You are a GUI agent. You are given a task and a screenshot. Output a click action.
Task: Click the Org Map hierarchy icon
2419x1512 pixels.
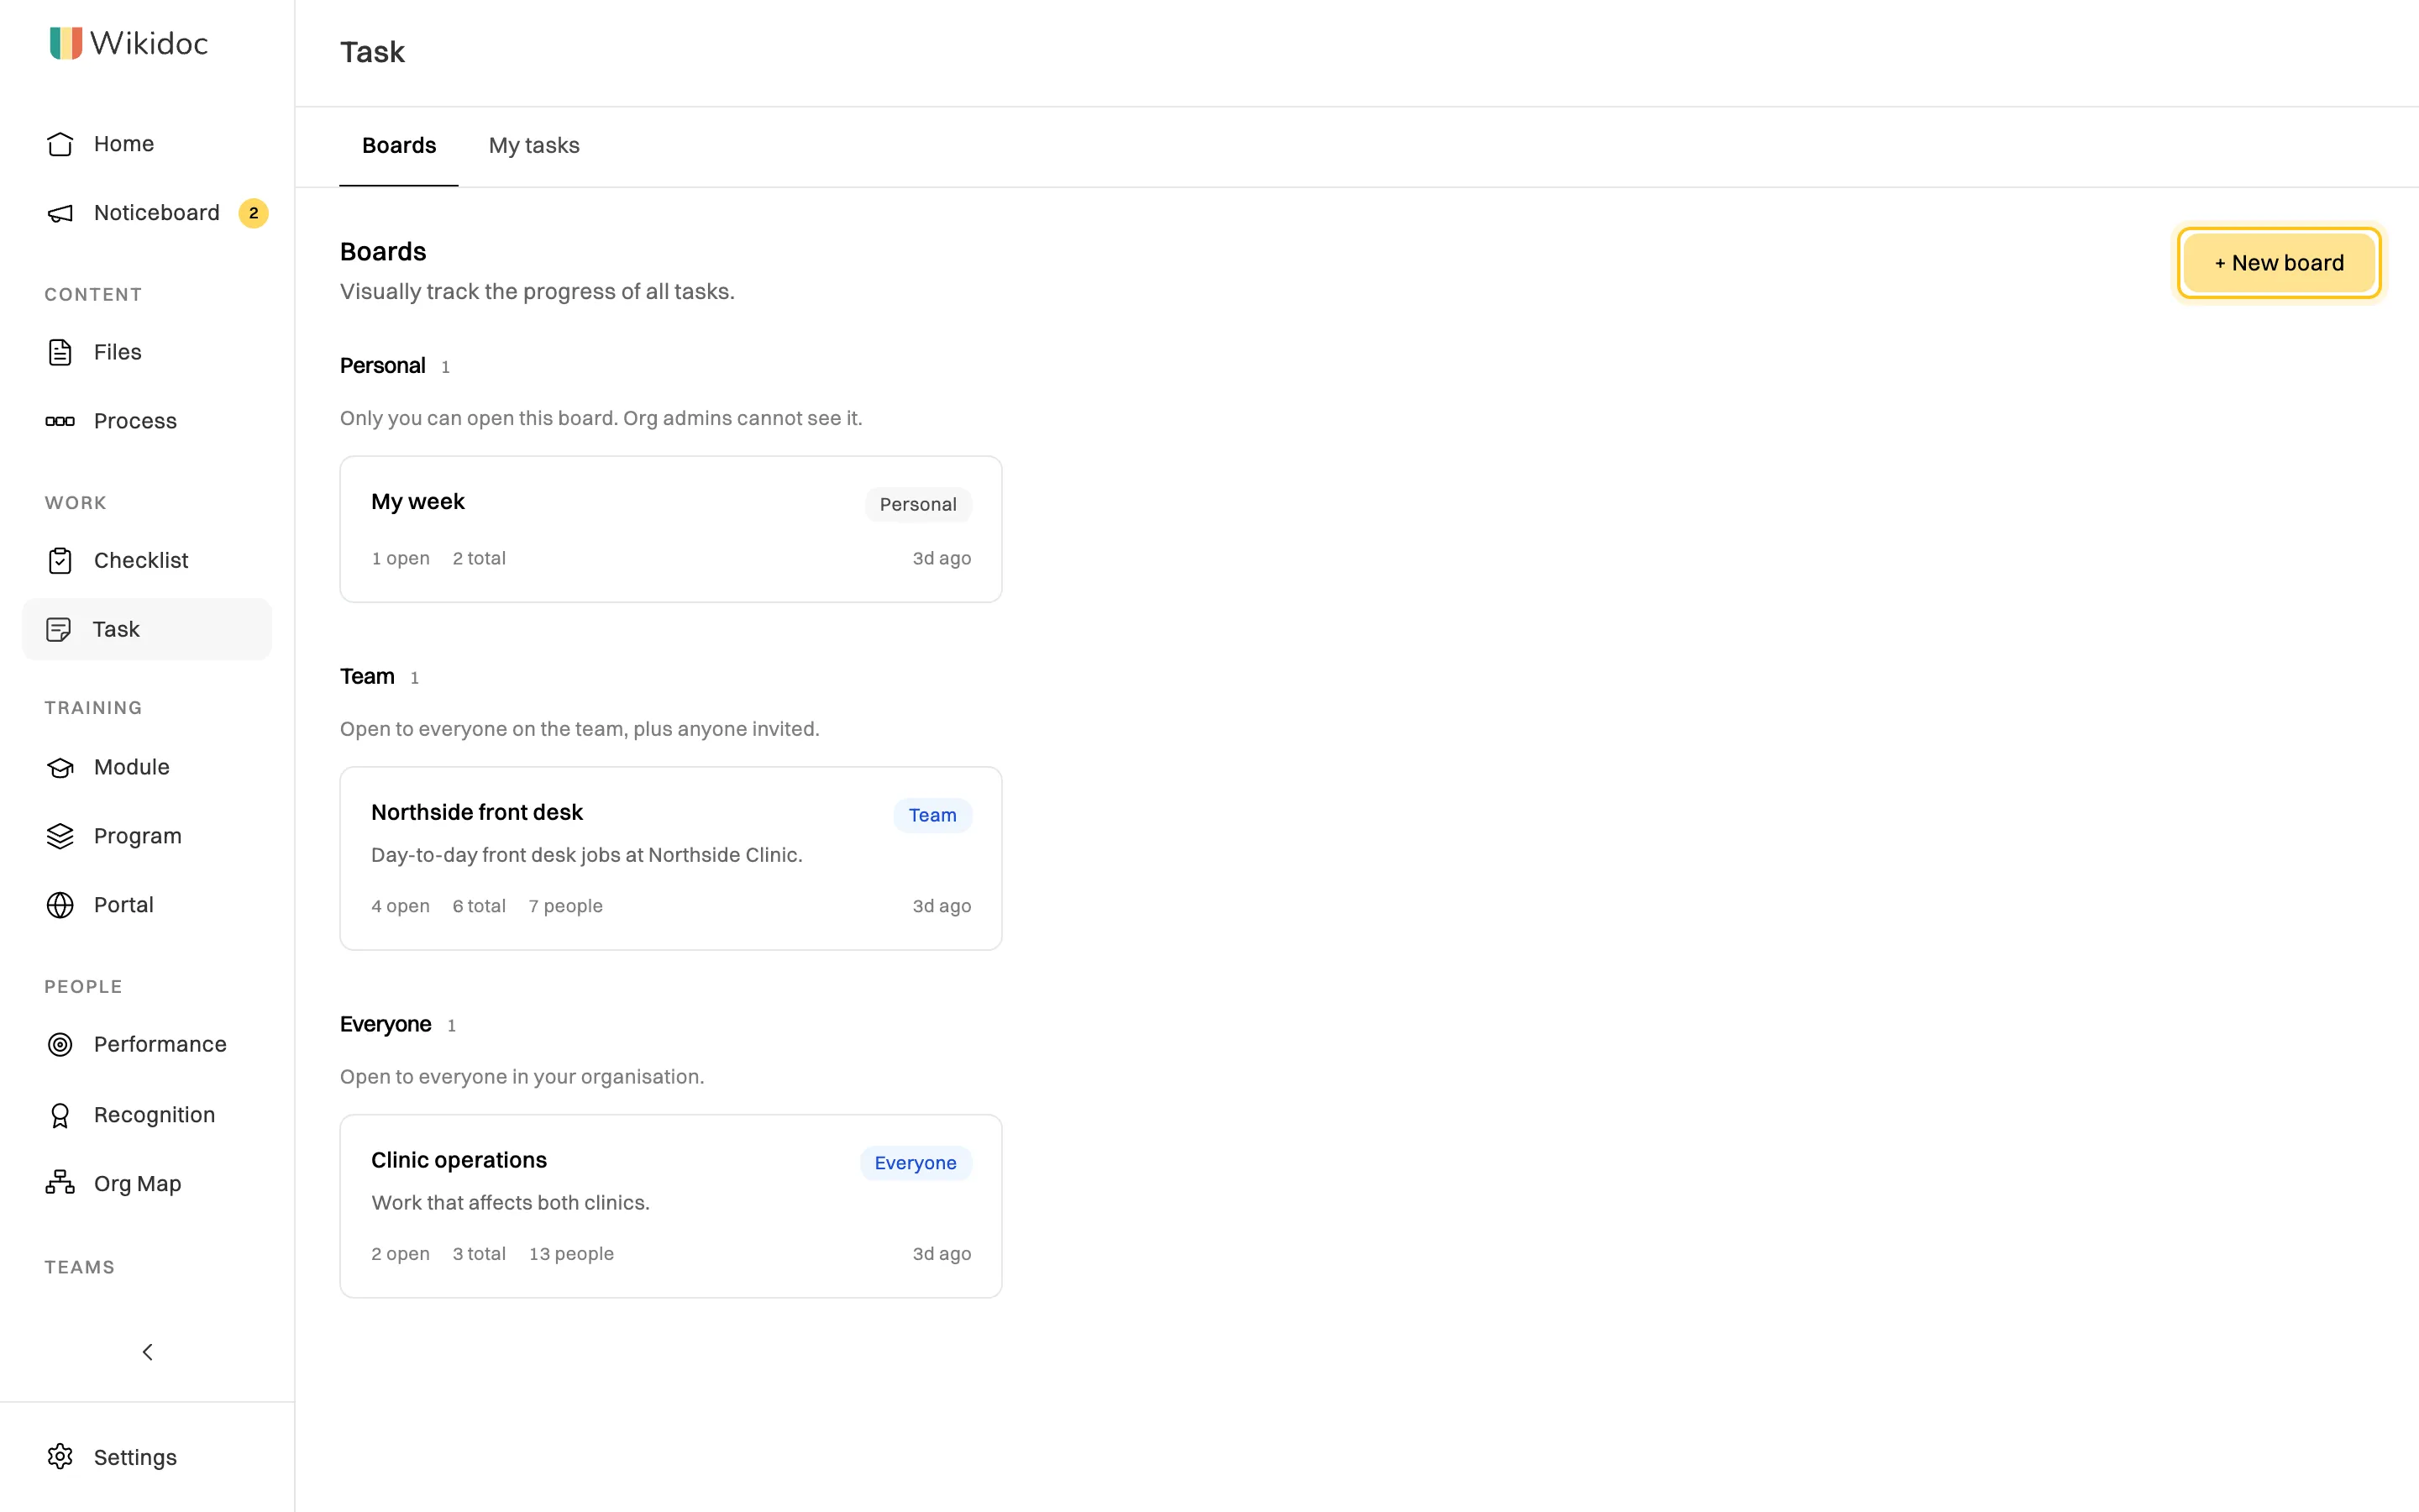point(60,1183)
